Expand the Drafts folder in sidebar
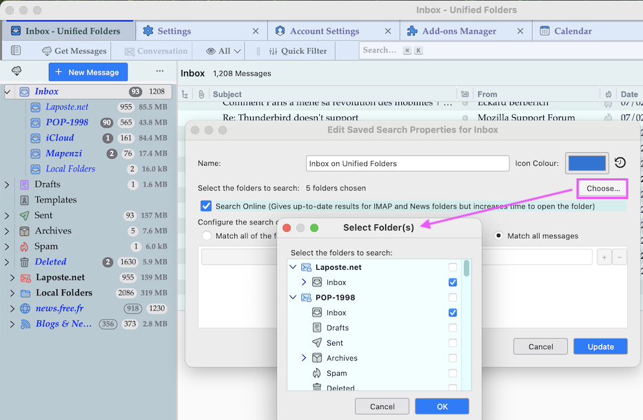The image size is (643, 420). click(7, 185)
